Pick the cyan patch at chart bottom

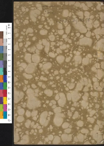[x=5, y=115]
